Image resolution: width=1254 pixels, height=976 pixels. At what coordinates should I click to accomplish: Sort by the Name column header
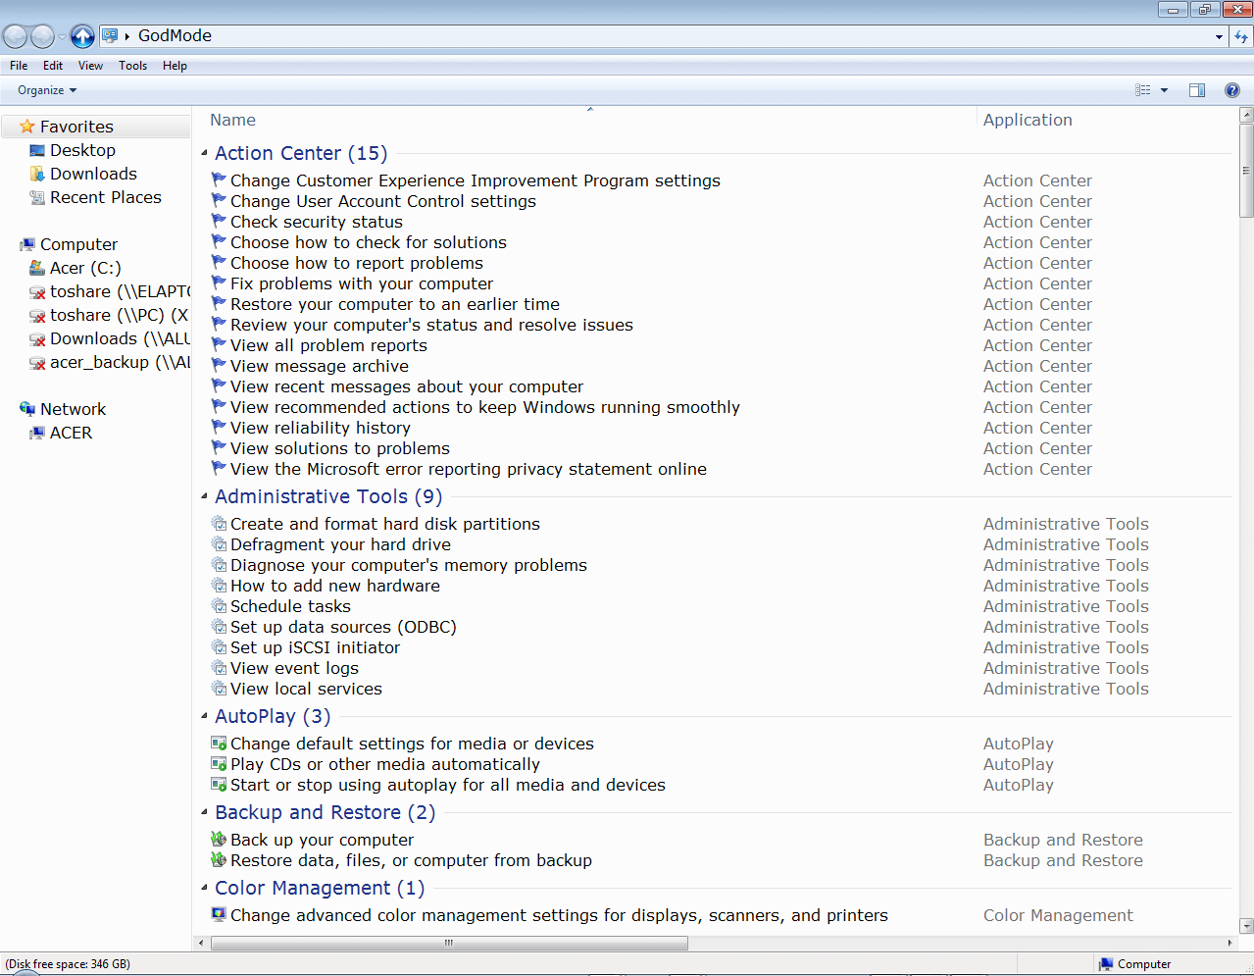coord(233,120)
